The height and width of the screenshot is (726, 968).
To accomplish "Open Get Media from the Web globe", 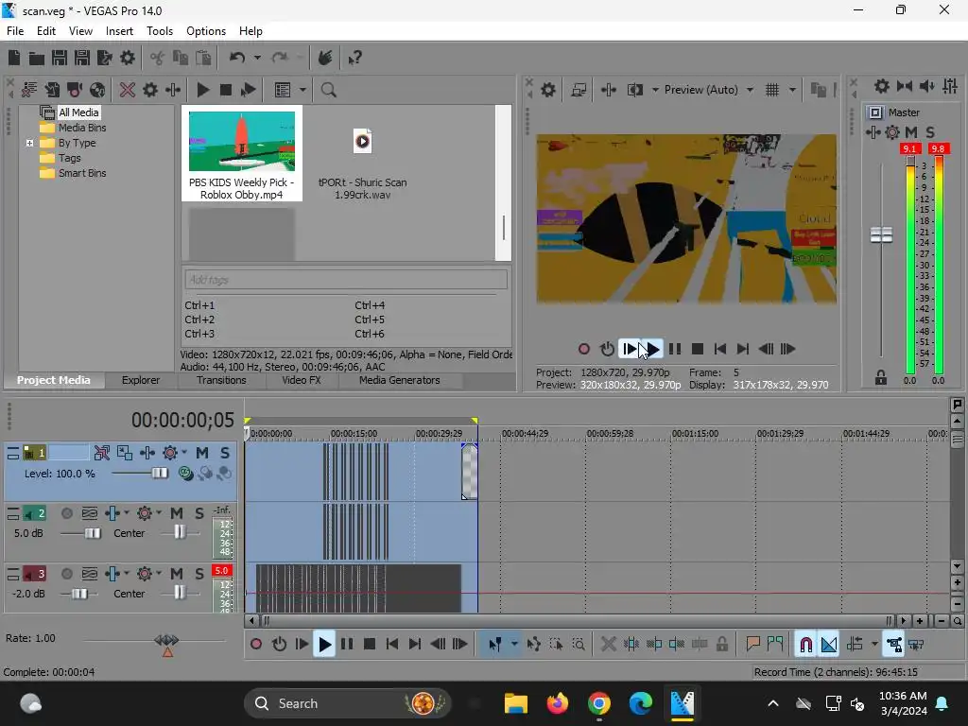I will point(97,90).
